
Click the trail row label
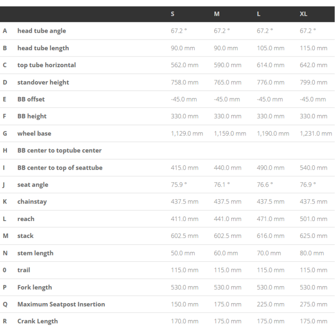click(x=24, y=270)
